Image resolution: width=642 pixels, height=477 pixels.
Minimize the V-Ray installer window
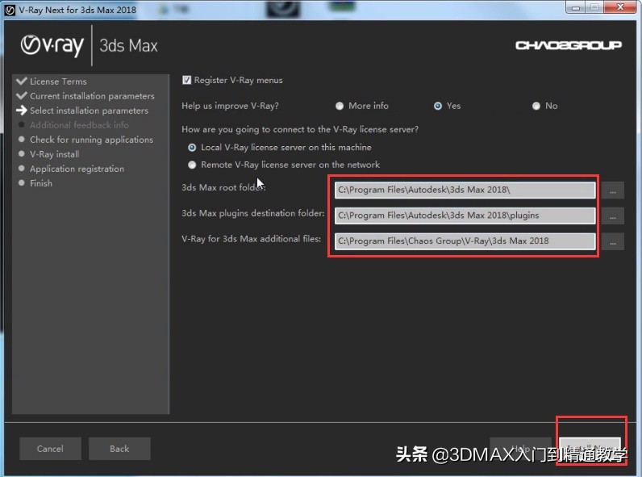click(x=575, y=7)
